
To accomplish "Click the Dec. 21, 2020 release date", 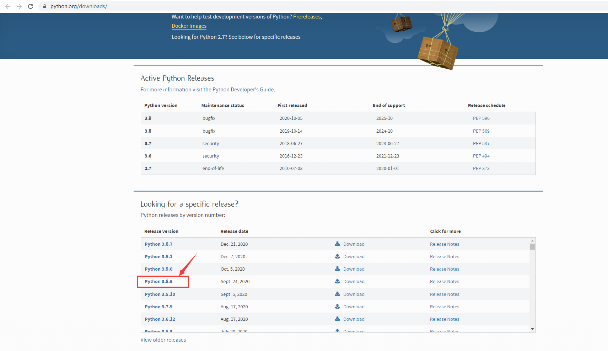I will point(234,244).
